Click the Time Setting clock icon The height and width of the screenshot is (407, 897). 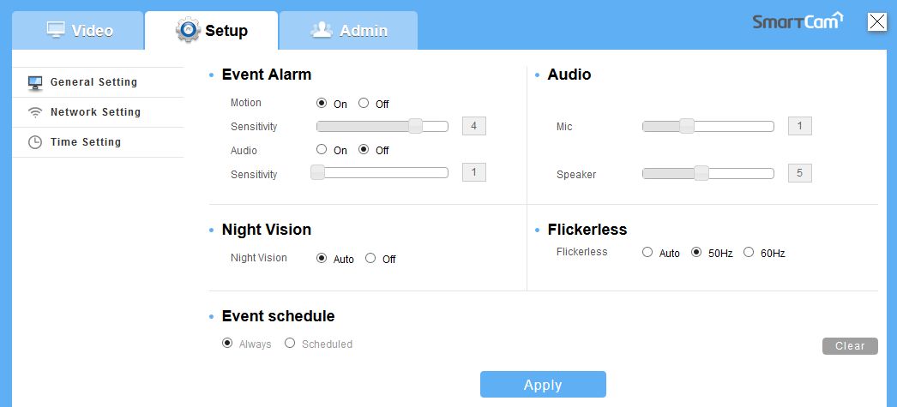pyautogui.click(x=35, y=142)
